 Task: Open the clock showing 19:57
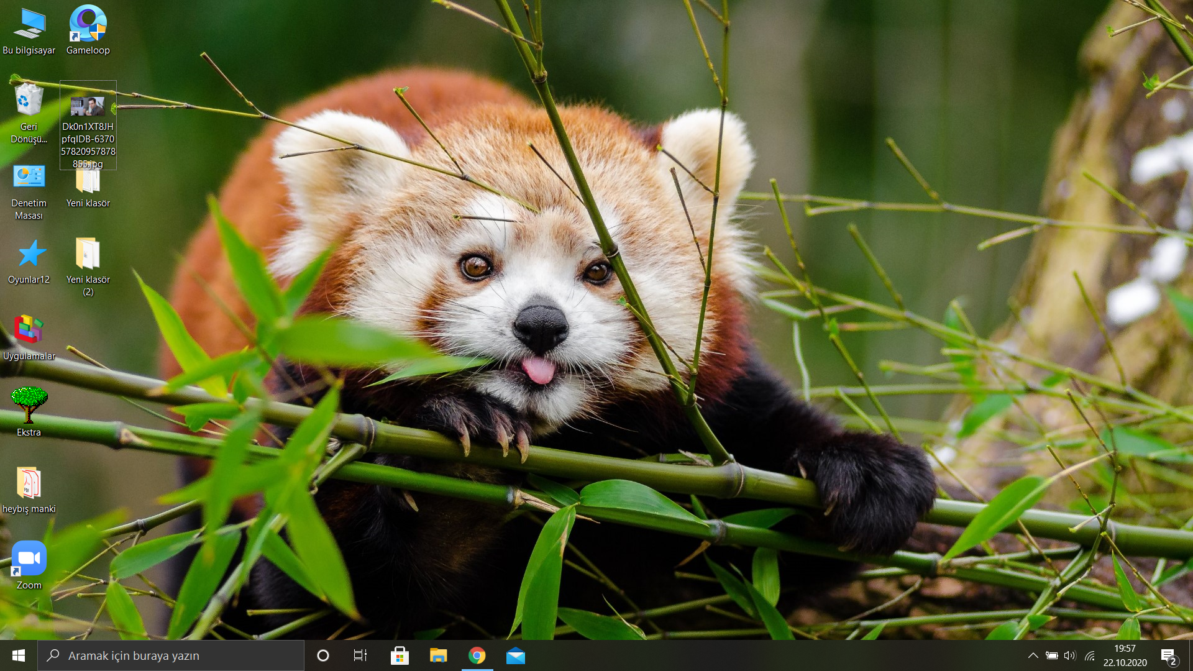pos(1125,655)
